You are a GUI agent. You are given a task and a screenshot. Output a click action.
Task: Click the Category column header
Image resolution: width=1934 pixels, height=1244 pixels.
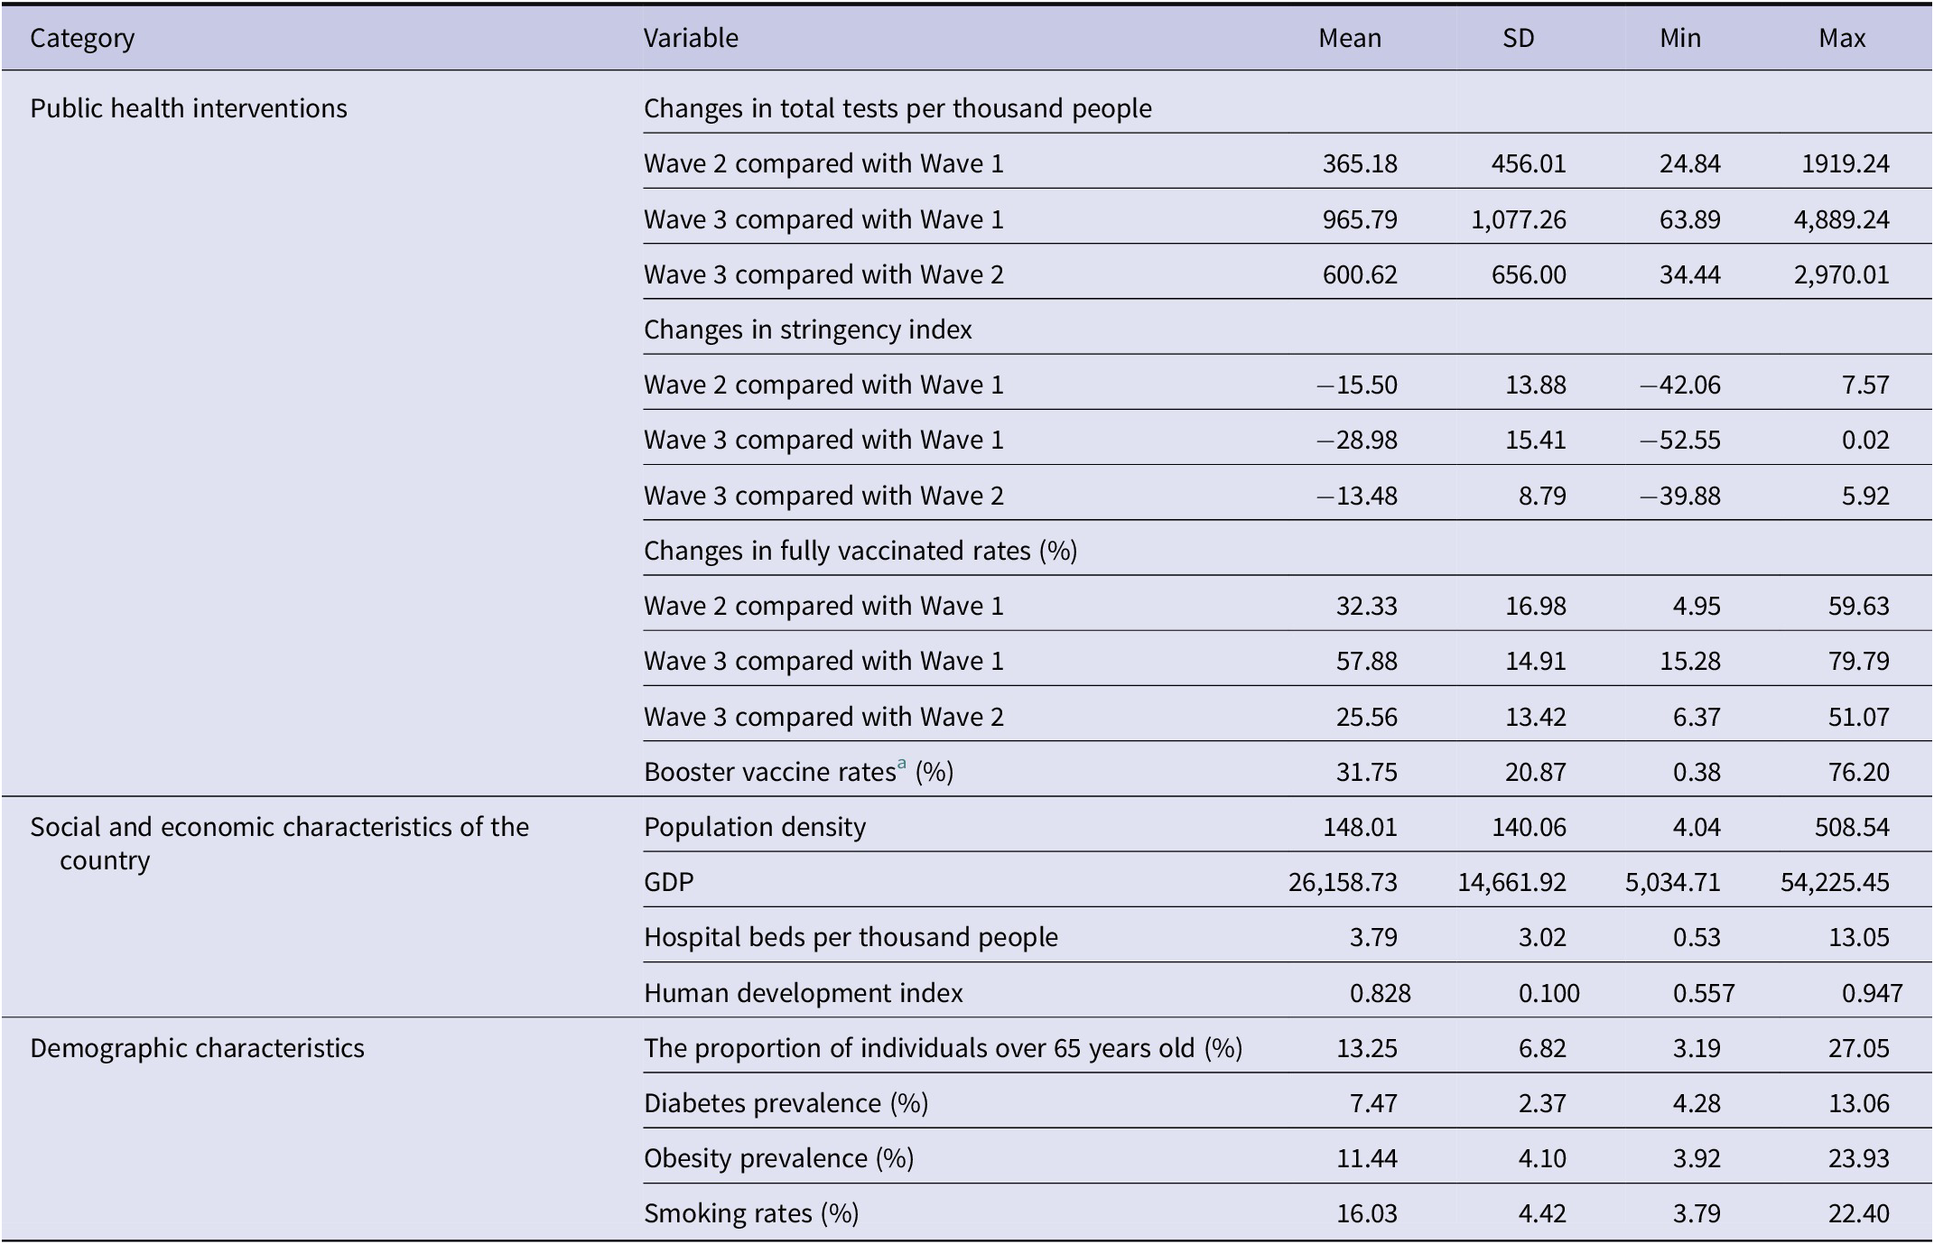pyautogui.click(x=82, y=38)
